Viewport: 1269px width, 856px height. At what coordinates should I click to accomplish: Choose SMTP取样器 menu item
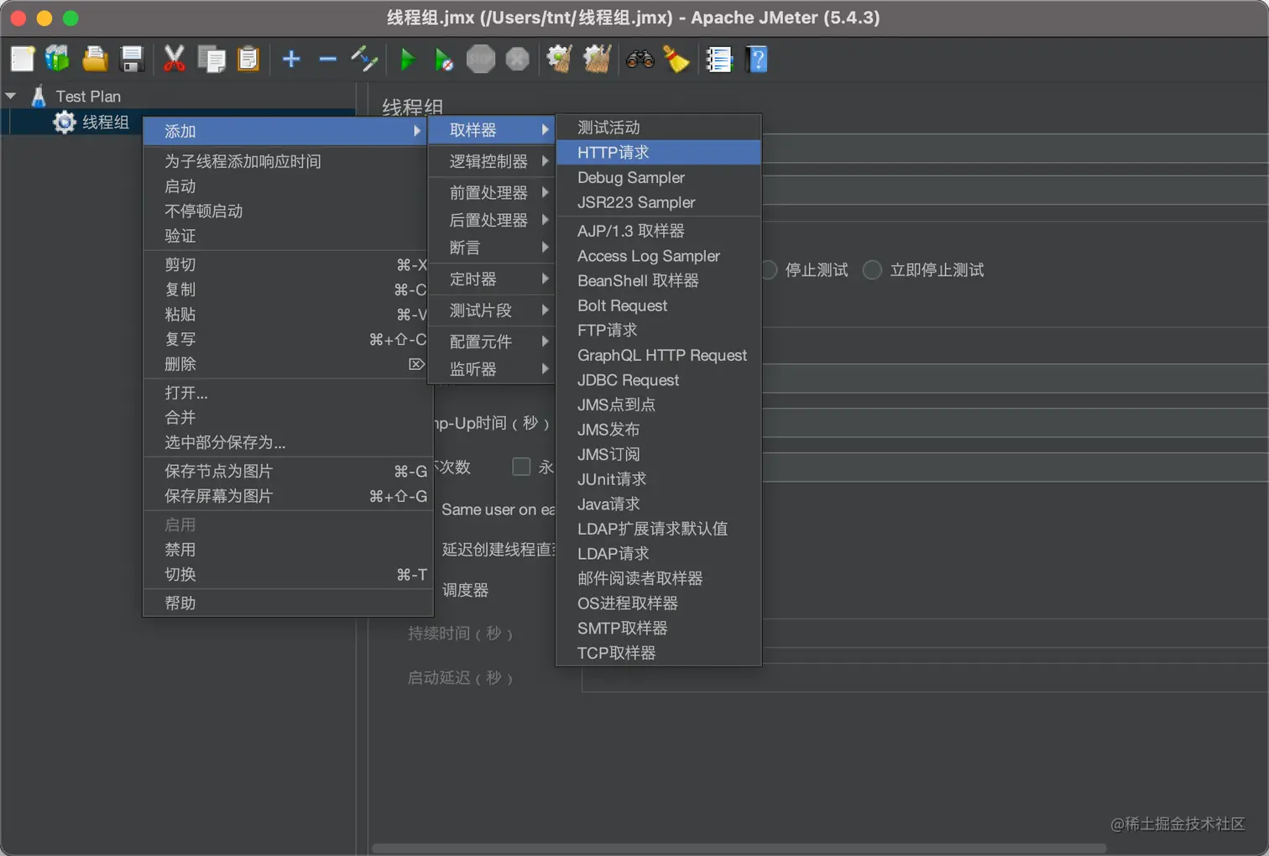[659, 629]
